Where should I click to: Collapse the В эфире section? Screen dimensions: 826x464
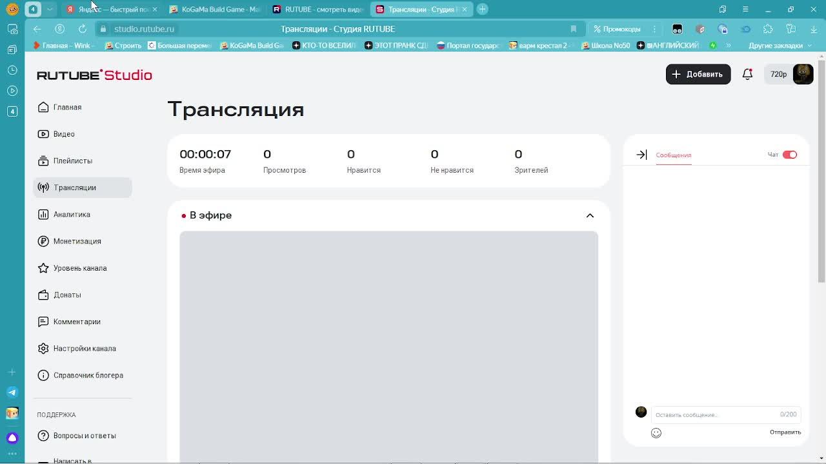tap(590, 215)
